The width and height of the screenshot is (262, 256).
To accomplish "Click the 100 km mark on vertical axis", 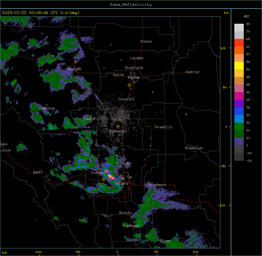I will [223, 48].
